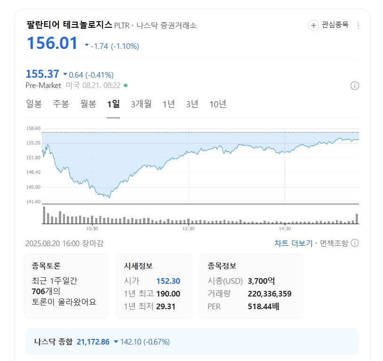Click the 0.64 (-0.41%) pre-market change
This screenshot has width=383, height=361.
[x=91, y=75]
